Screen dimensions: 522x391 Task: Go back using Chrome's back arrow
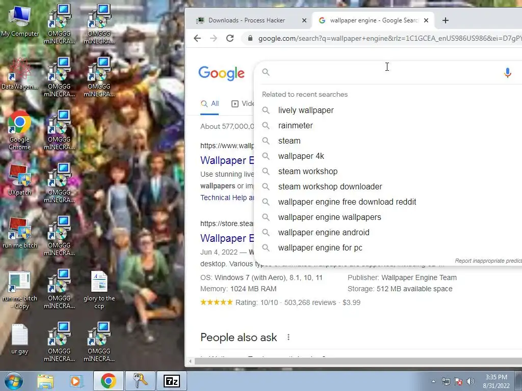(197, 38)
